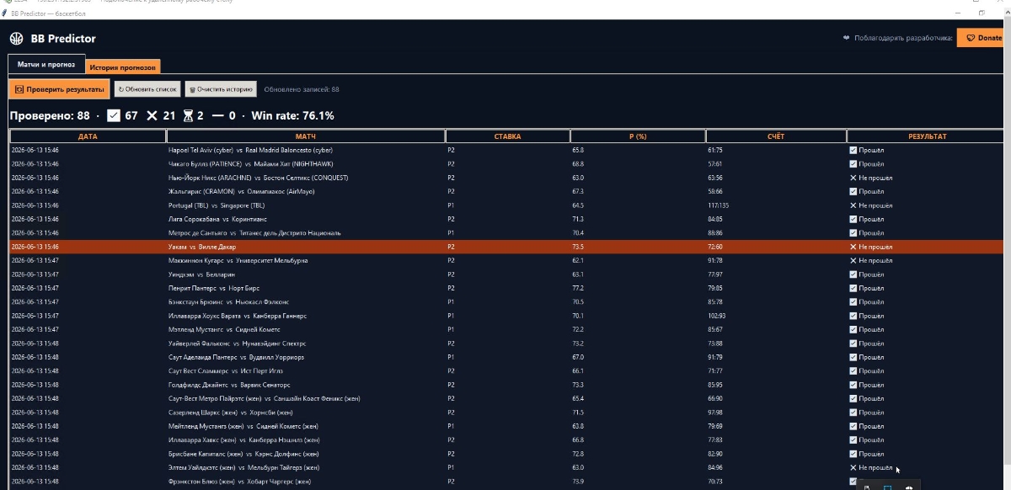Click the Win rate: 76.1% statistic
The height and width of the screenshot is (490, 1011).
292,115
